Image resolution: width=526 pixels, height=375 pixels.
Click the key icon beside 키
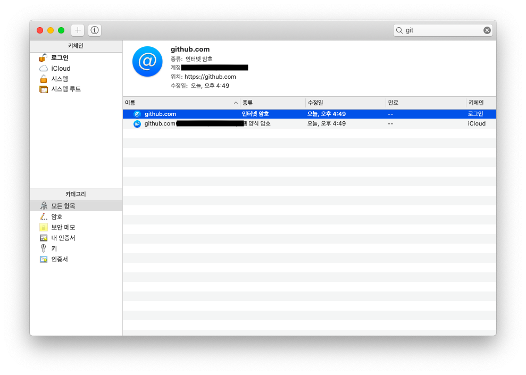[43, 248]
